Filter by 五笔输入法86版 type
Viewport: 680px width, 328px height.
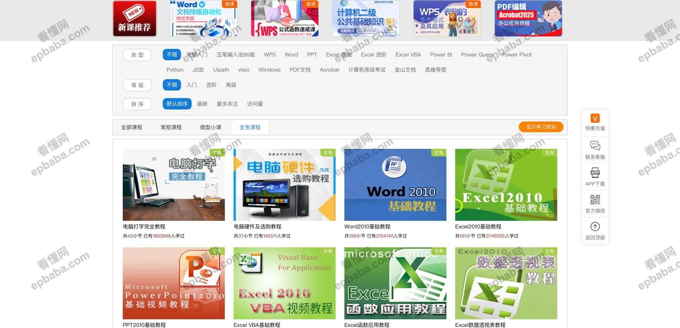(236, 55)
